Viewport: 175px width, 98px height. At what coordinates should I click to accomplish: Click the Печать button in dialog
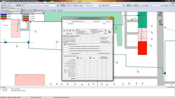[69, 33]
